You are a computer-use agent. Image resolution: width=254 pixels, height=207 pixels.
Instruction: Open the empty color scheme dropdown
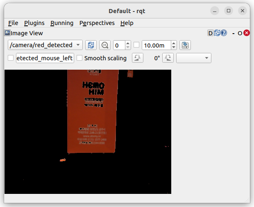[x=194, y=58]
